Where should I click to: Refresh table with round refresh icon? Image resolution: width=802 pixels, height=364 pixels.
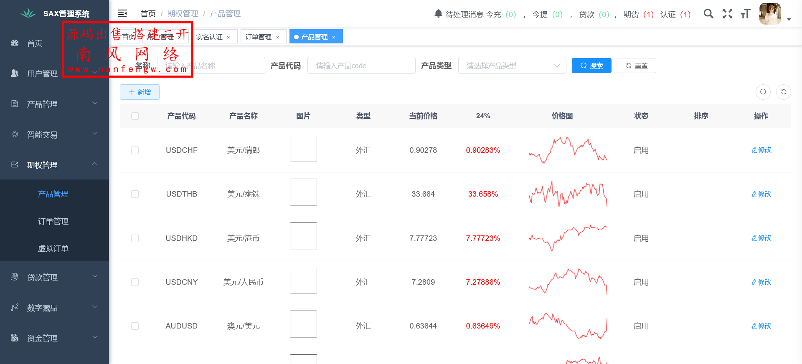point(784,92)
